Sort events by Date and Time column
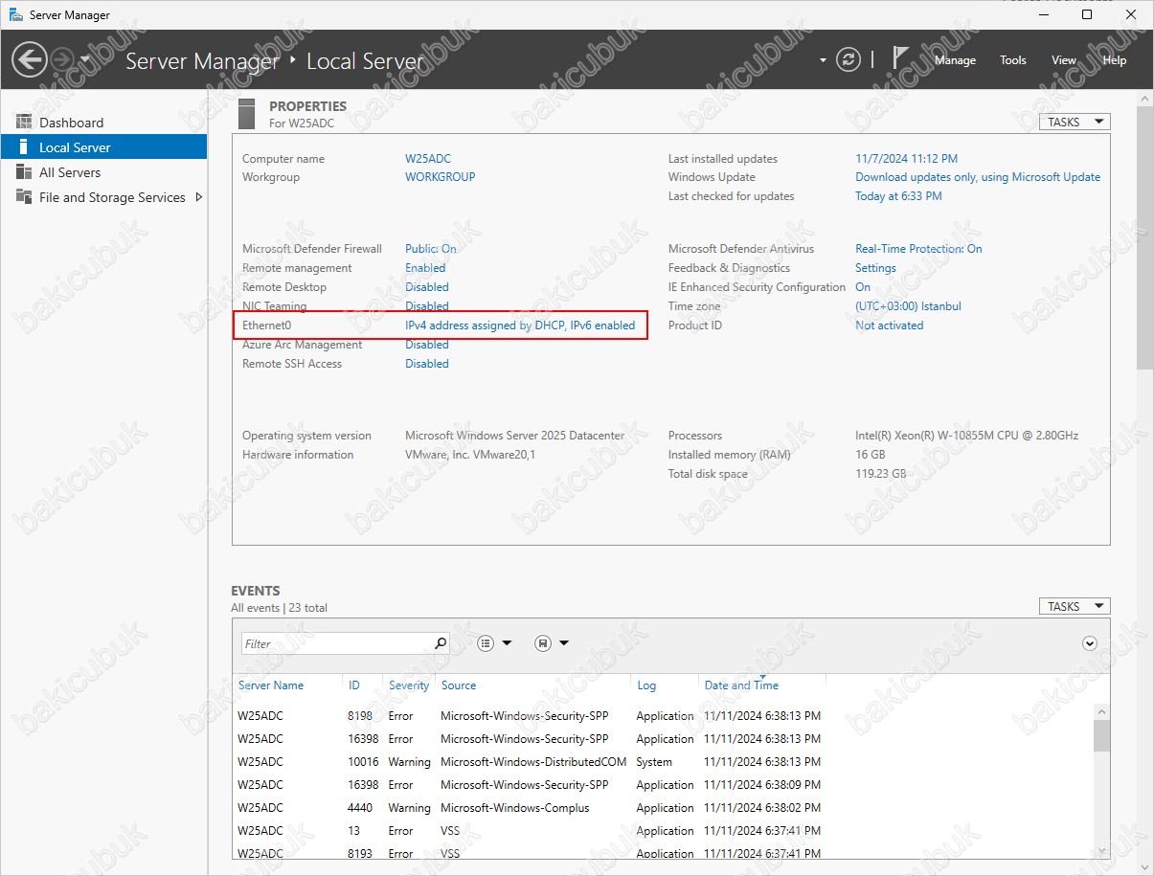 tap(741, 685)
